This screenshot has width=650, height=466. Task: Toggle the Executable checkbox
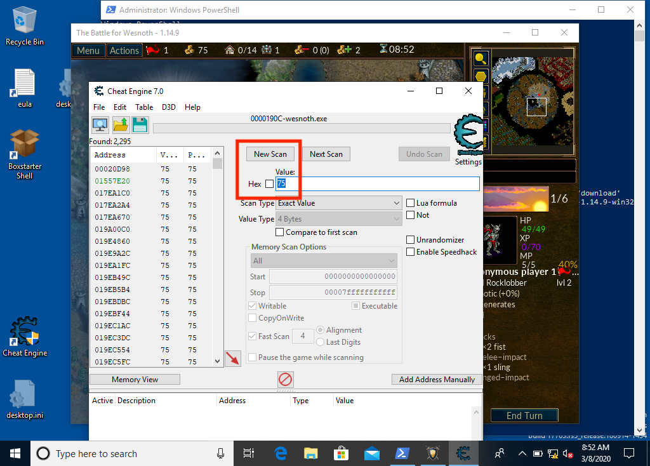click(355, 305)
